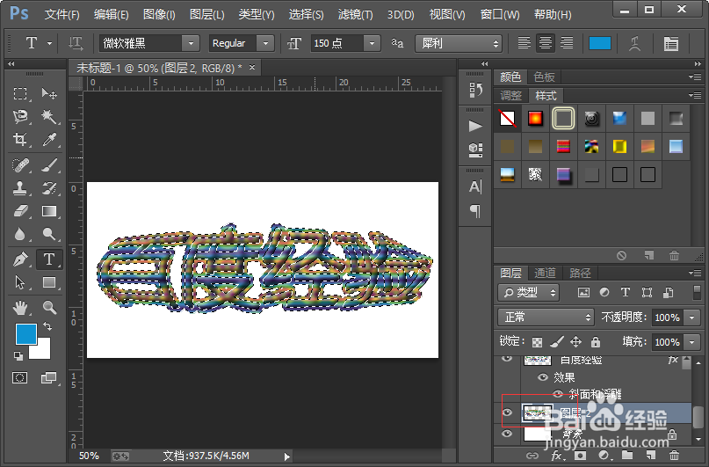Delete layer with trash button

(674, 456)
